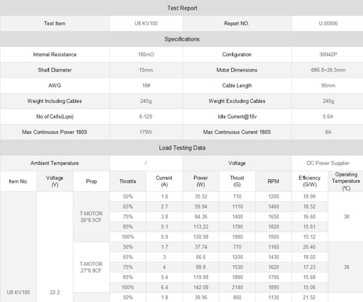Select the 'U8 KV100' test item value
This screenshot has height=302, width=363.
(x=146, y=23)
